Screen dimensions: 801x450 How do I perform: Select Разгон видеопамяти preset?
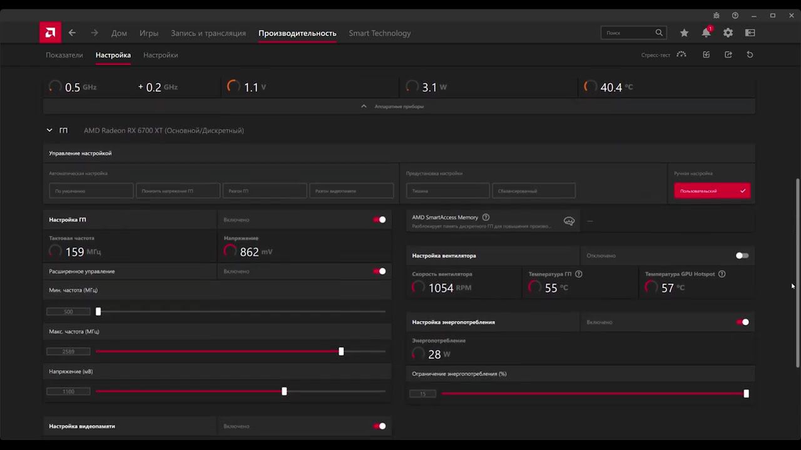352,191
